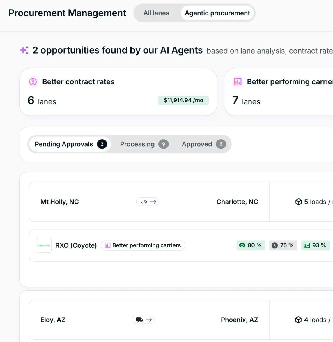Viewport: 333px width, 342px height.
Task: Select the Agentic procurement view
Action: (217, 13)
